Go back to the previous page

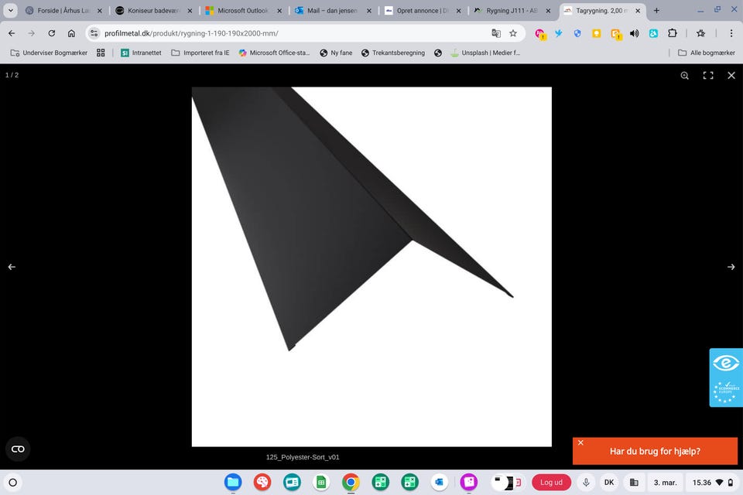coord(12,33)
